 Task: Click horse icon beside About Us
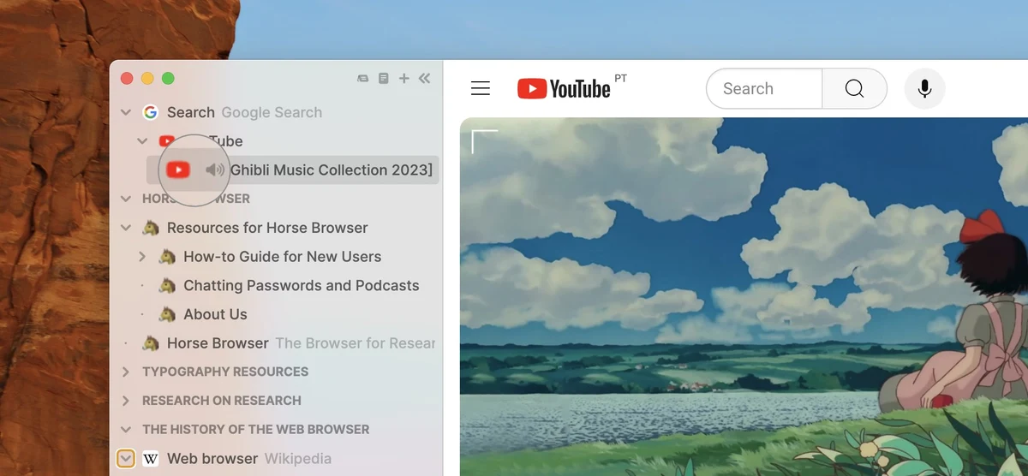point(168,314)
